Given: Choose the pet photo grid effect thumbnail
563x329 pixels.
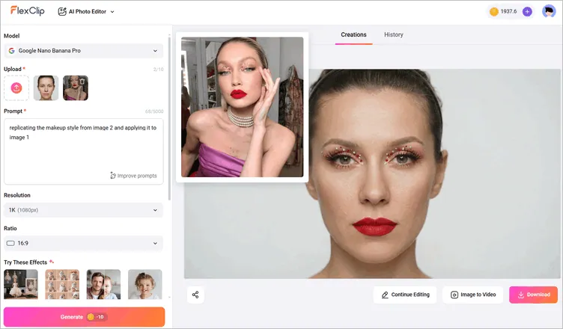Looking at the screenshot, I should pyautogui.click(x=62, y=284).
